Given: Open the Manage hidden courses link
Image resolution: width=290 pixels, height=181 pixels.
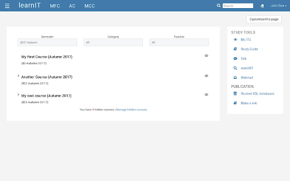Looking at the screenshot, I should (131, 110).
